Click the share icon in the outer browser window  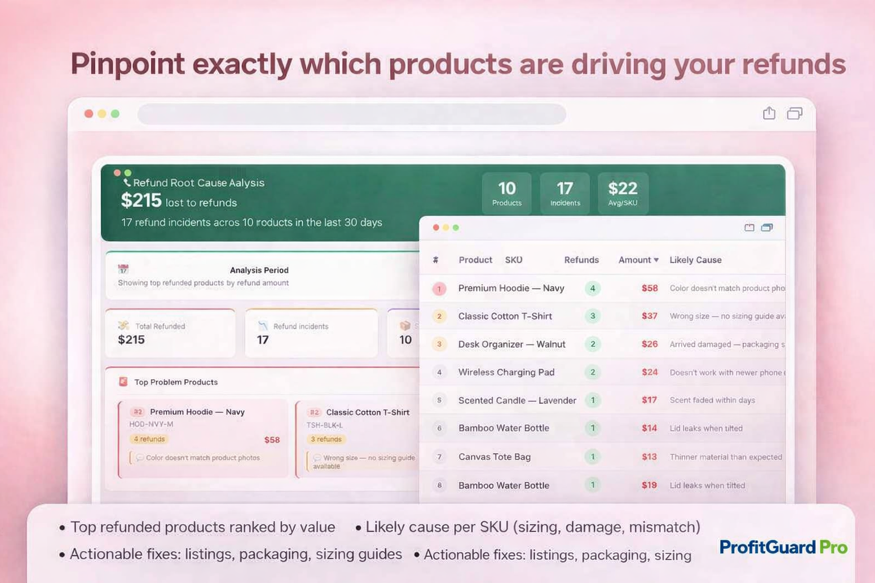769,113
